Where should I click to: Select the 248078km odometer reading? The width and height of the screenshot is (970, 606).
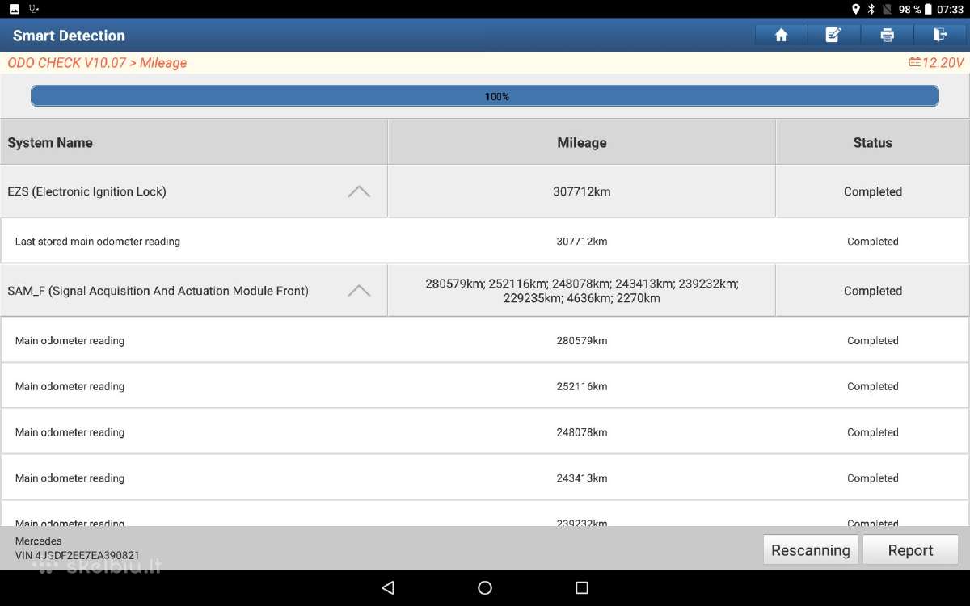coord(582,432)
